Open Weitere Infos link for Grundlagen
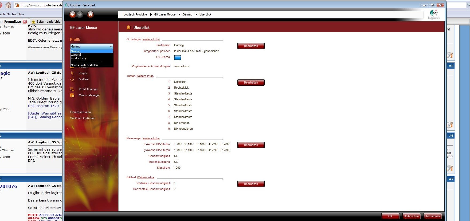Viewport: 470px width, 221px height. click(151, 39)
